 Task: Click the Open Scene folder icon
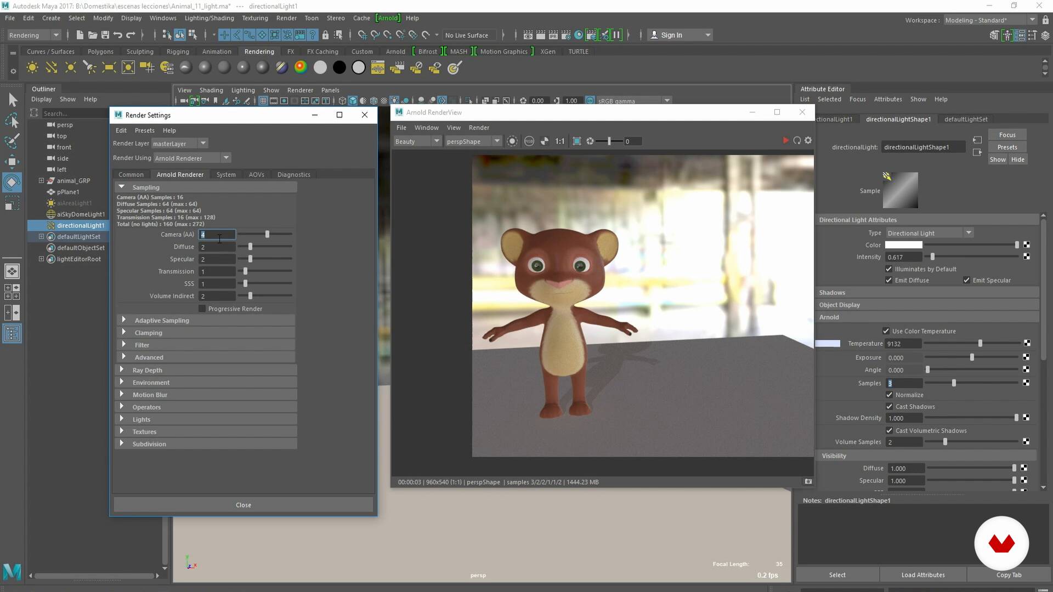93,35
